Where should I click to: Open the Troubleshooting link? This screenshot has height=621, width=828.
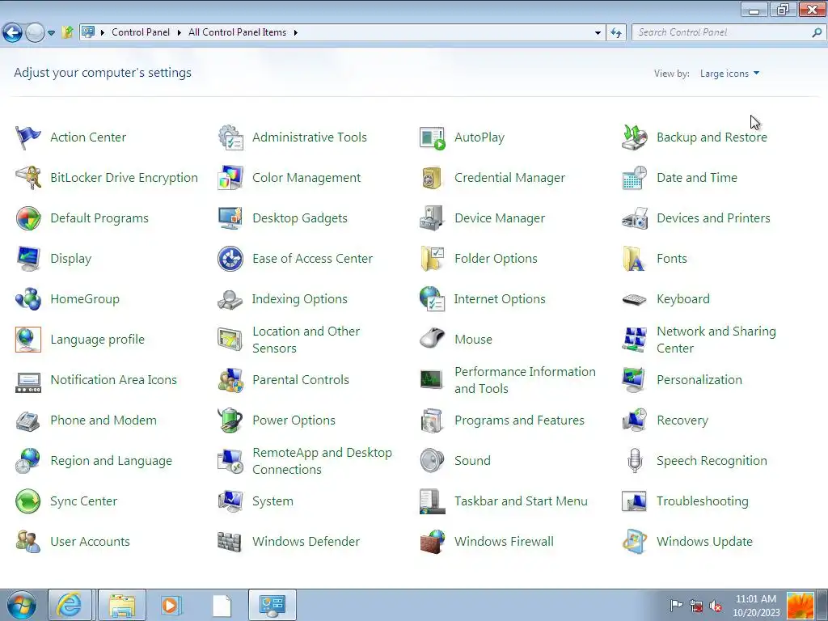tap(703, 501)
